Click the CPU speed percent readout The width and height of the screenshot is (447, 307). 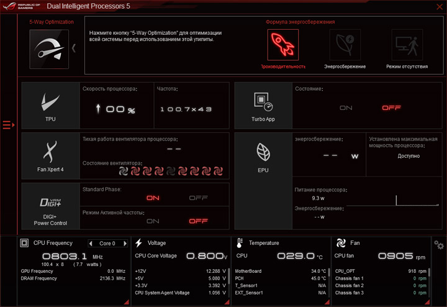pyautogui.click(x=115, y=109)
